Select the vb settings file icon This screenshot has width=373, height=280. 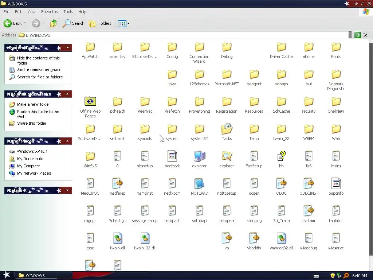point(227,238)
